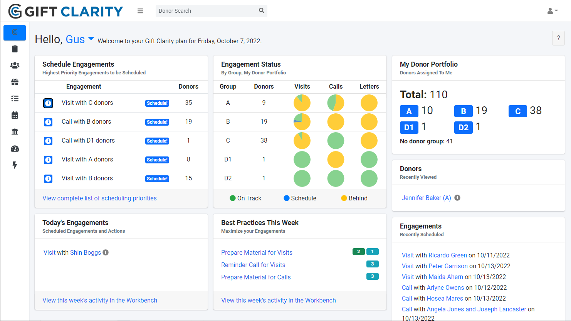Image resolution: width=571 pixels, height=321 pixels.
Task: Open the Call link for Arlyne Owens
Action: (x=407, y=287)
